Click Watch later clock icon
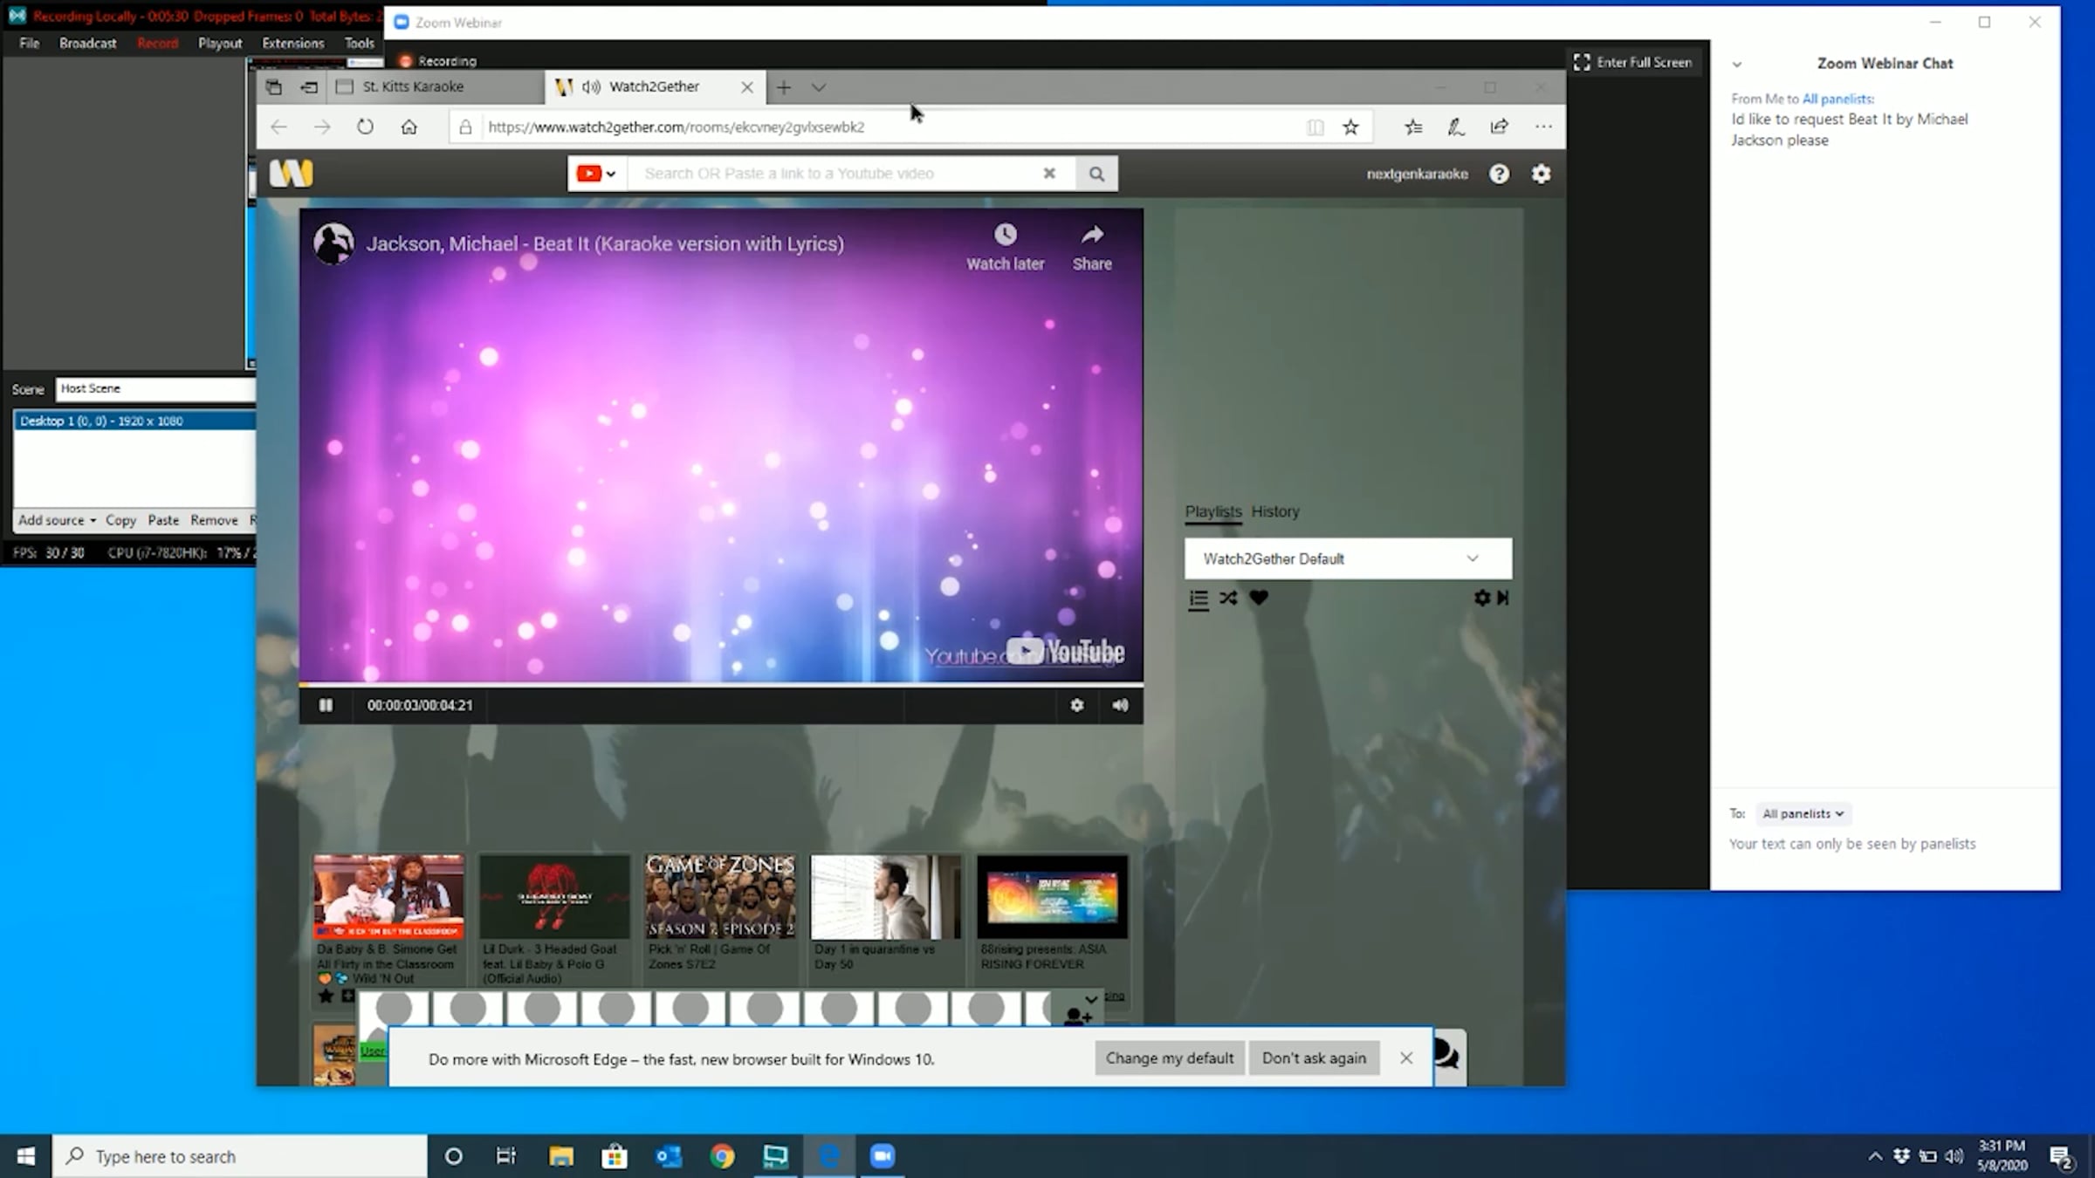Viewport: 2095px width, 1178px height. pos(1005,236)
